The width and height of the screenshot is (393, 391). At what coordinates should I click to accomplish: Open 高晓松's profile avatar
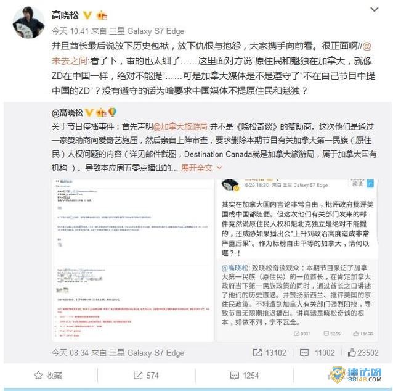point(28,22)
